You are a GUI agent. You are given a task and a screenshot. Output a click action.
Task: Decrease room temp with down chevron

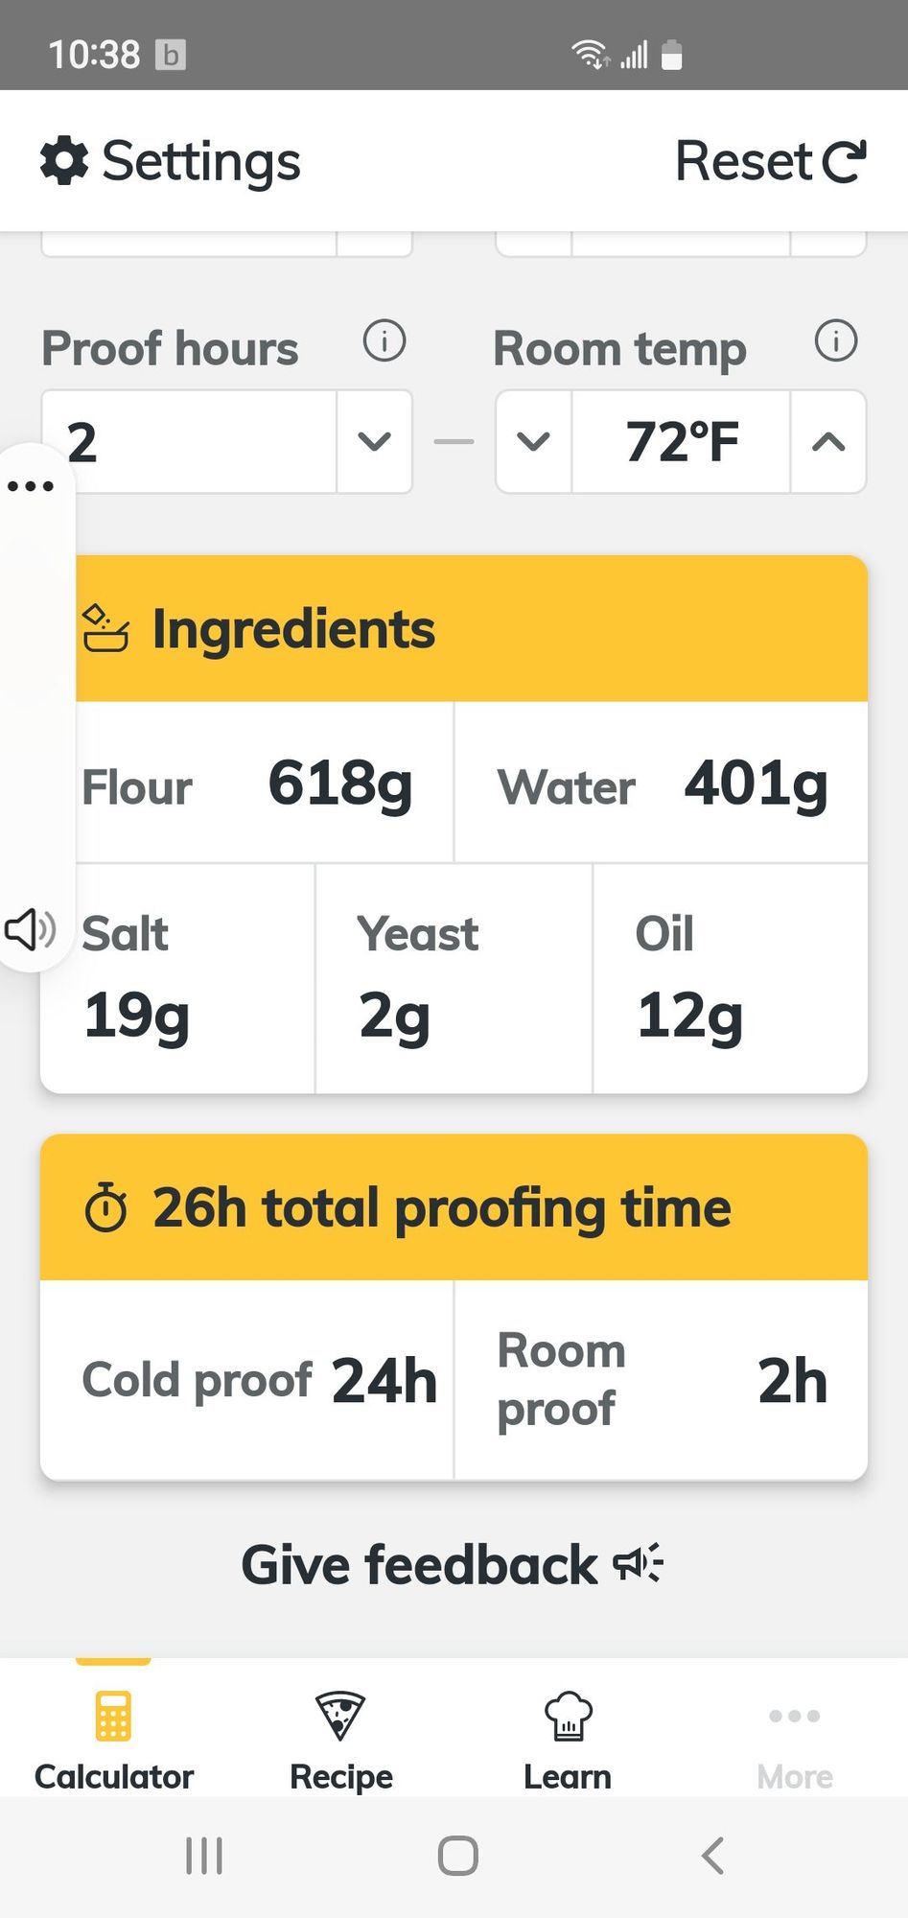point(534,441)
